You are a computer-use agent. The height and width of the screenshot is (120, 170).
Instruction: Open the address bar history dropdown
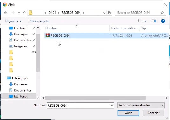(104, 13)
